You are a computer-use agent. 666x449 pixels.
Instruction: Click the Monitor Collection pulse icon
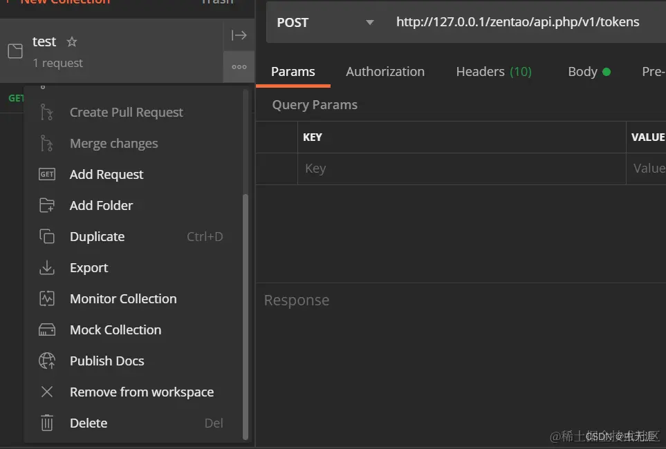coord(47,299)
